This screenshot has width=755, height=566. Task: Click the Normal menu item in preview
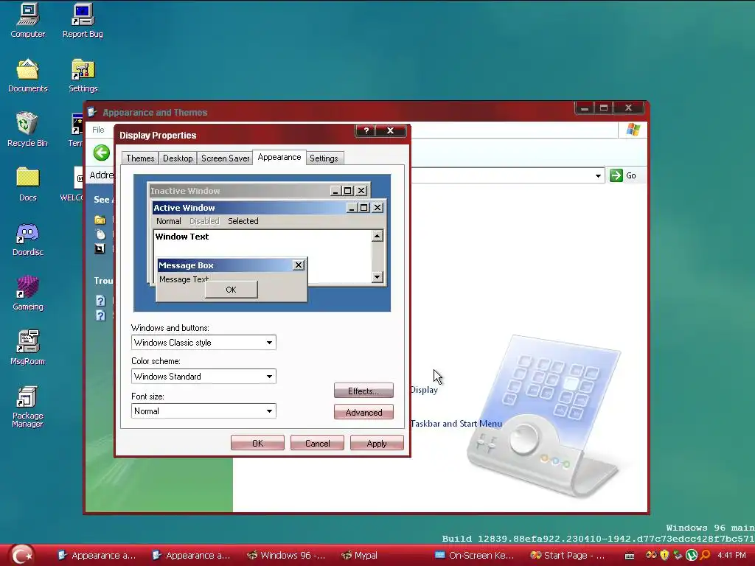pos(169,221)
